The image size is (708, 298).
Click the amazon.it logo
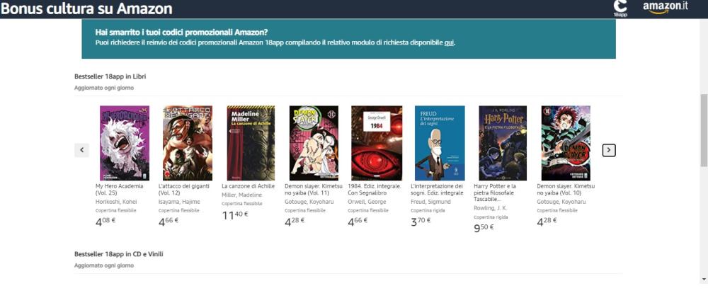[666, 8]
